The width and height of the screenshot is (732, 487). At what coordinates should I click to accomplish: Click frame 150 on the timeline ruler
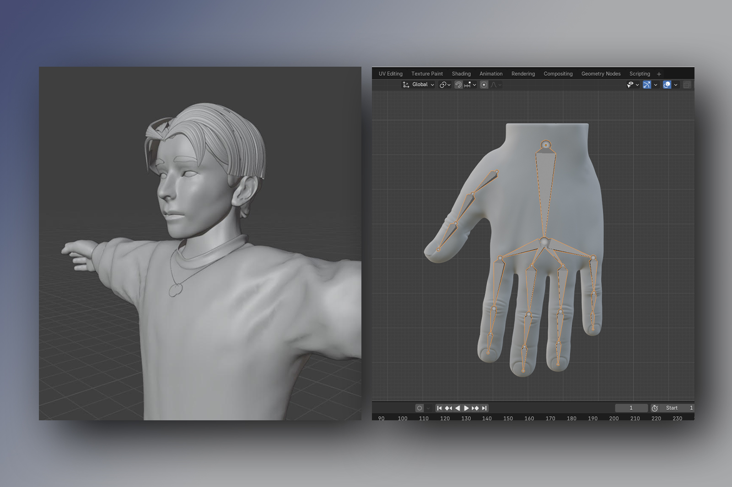pyautogui.click(x=508, y=418)
